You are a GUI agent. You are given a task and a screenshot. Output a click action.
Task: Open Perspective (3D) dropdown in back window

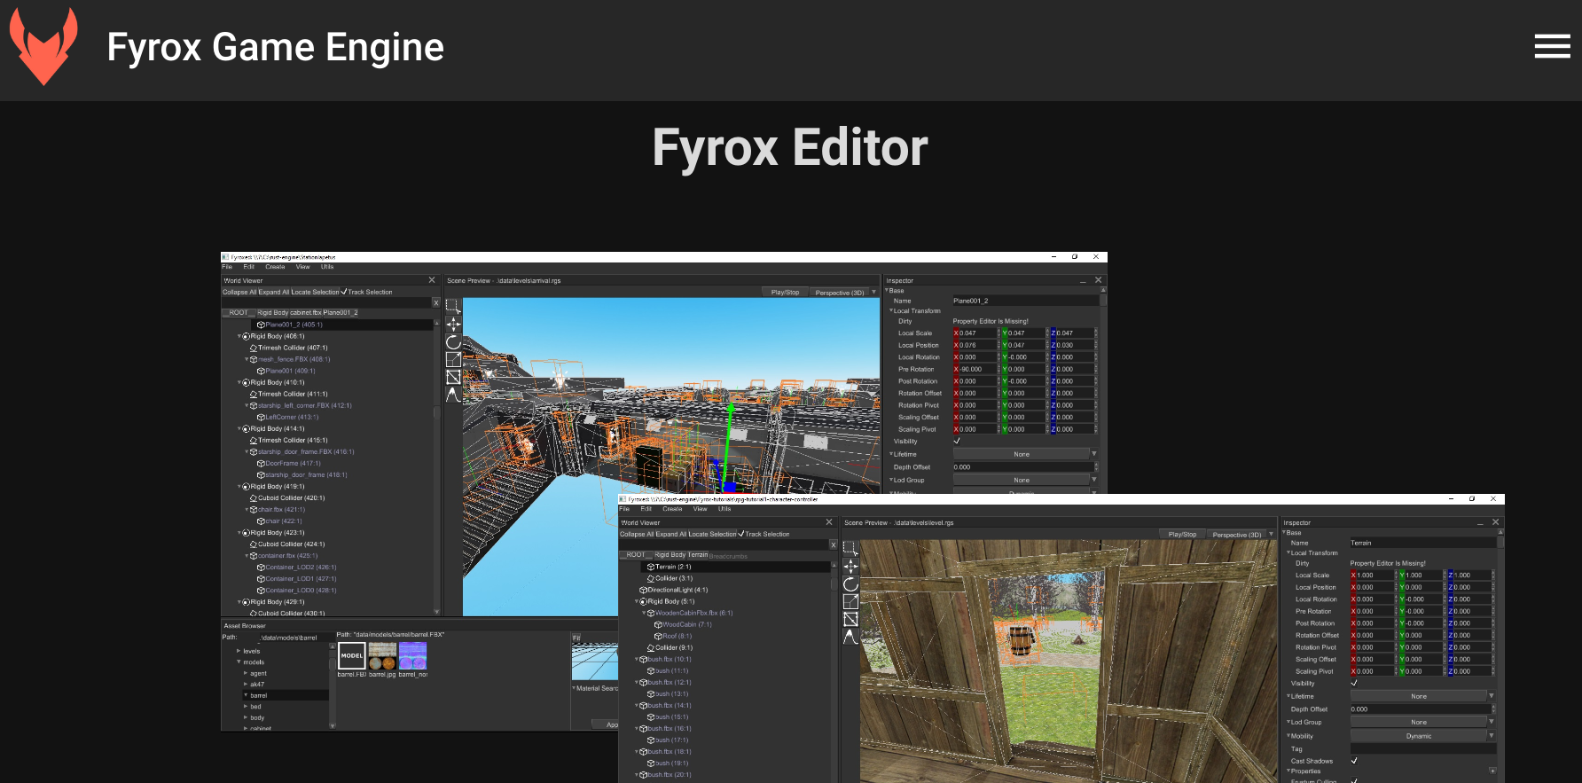(x=844, y=292)
